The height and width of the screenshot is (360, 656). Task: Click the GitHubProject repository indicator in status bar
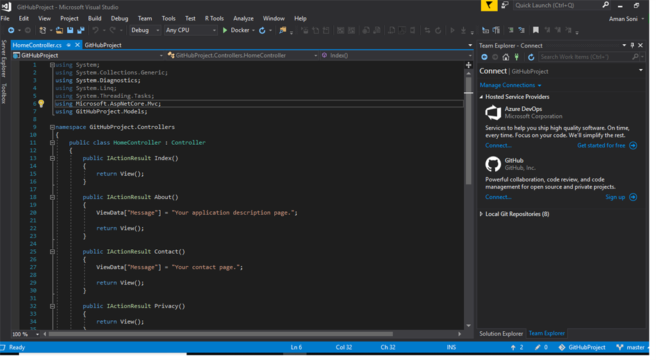tap(582, 347)
